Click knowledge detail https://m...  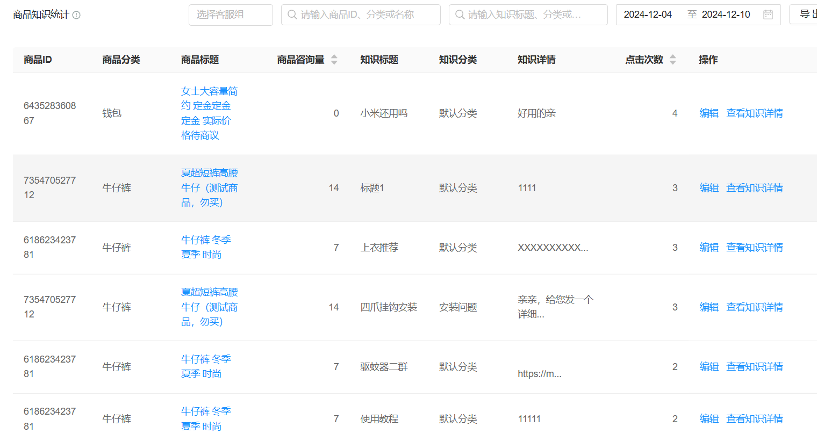point(540,374)
